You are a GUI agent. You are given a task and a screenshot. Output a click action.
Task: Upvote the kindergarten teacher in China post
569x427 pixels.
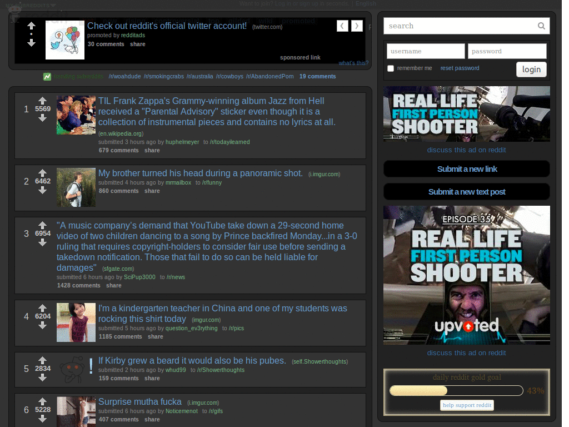(x=42, y=308)
